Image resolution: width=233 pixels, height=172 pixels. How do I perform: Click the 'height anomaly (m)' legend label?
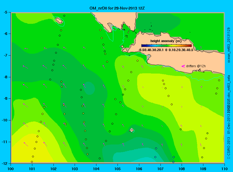pyautogui.click(x=166, y=41)
